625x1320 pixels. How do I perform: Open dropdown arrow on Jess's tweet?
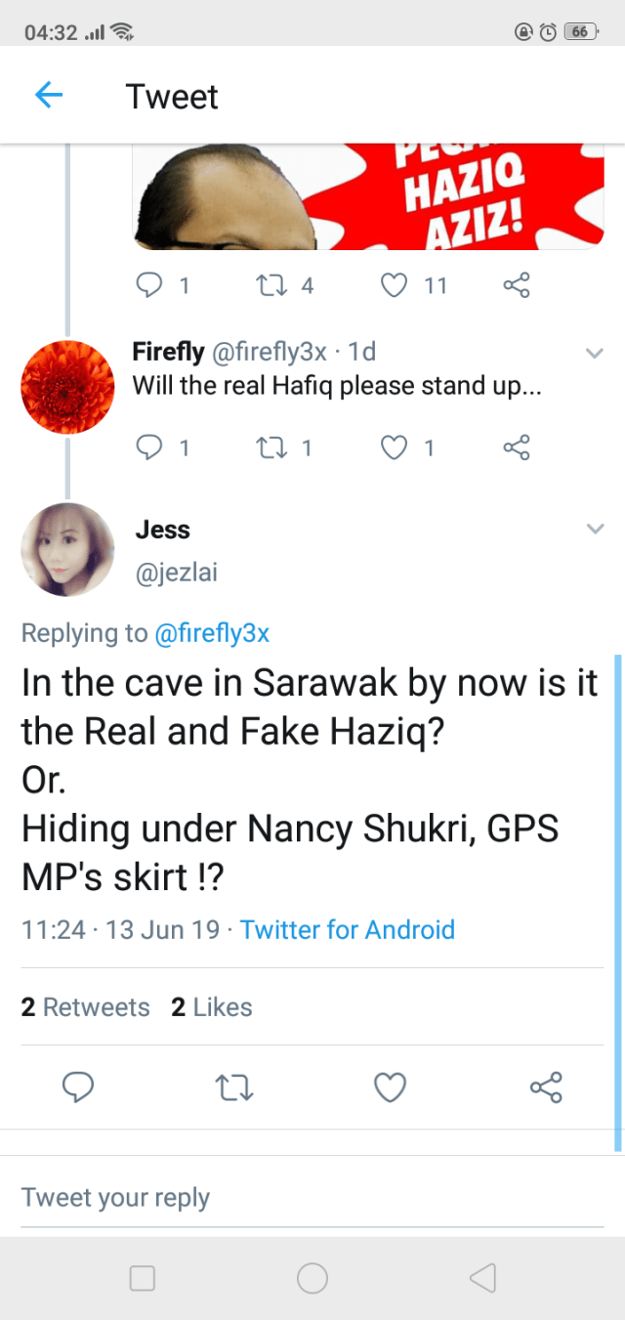[594, 529]
